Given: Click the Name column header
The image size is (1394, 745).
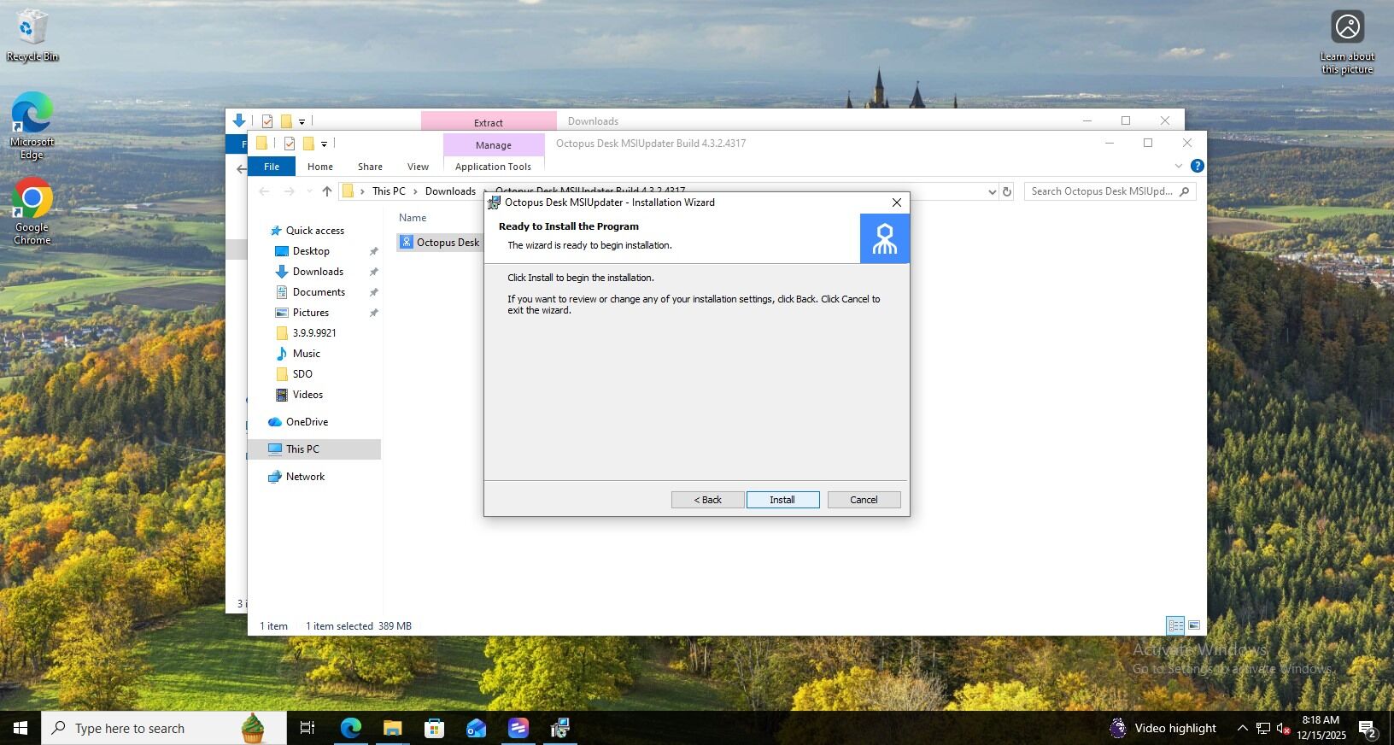Looking at the screenshot, I should [413, 218].
